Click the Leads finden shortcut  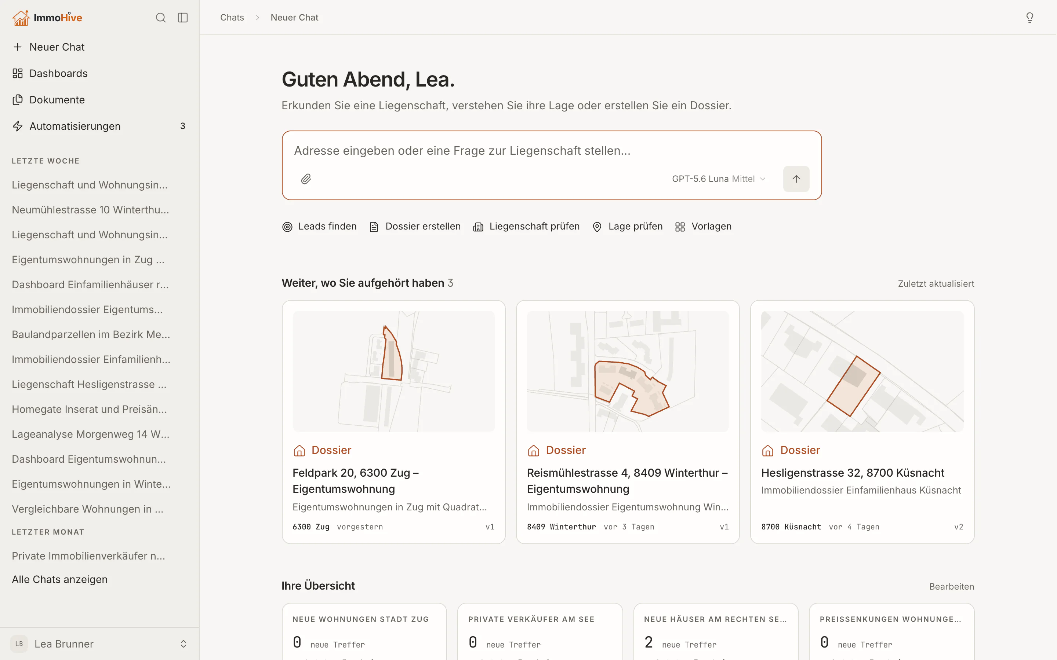point(319,227)
